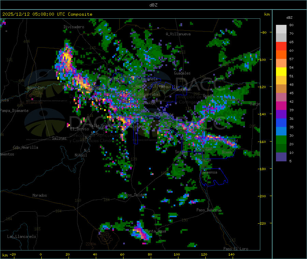Screen dimensions: 307x259
Task: Click the 'km' unit label at bottom left
Action: [5, 255]
